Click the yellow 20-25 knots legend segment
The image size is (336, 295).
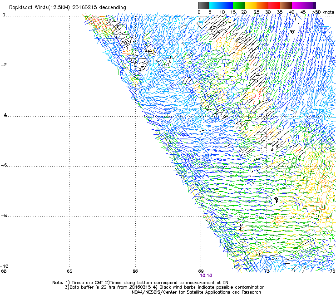[x=251, y=5]
